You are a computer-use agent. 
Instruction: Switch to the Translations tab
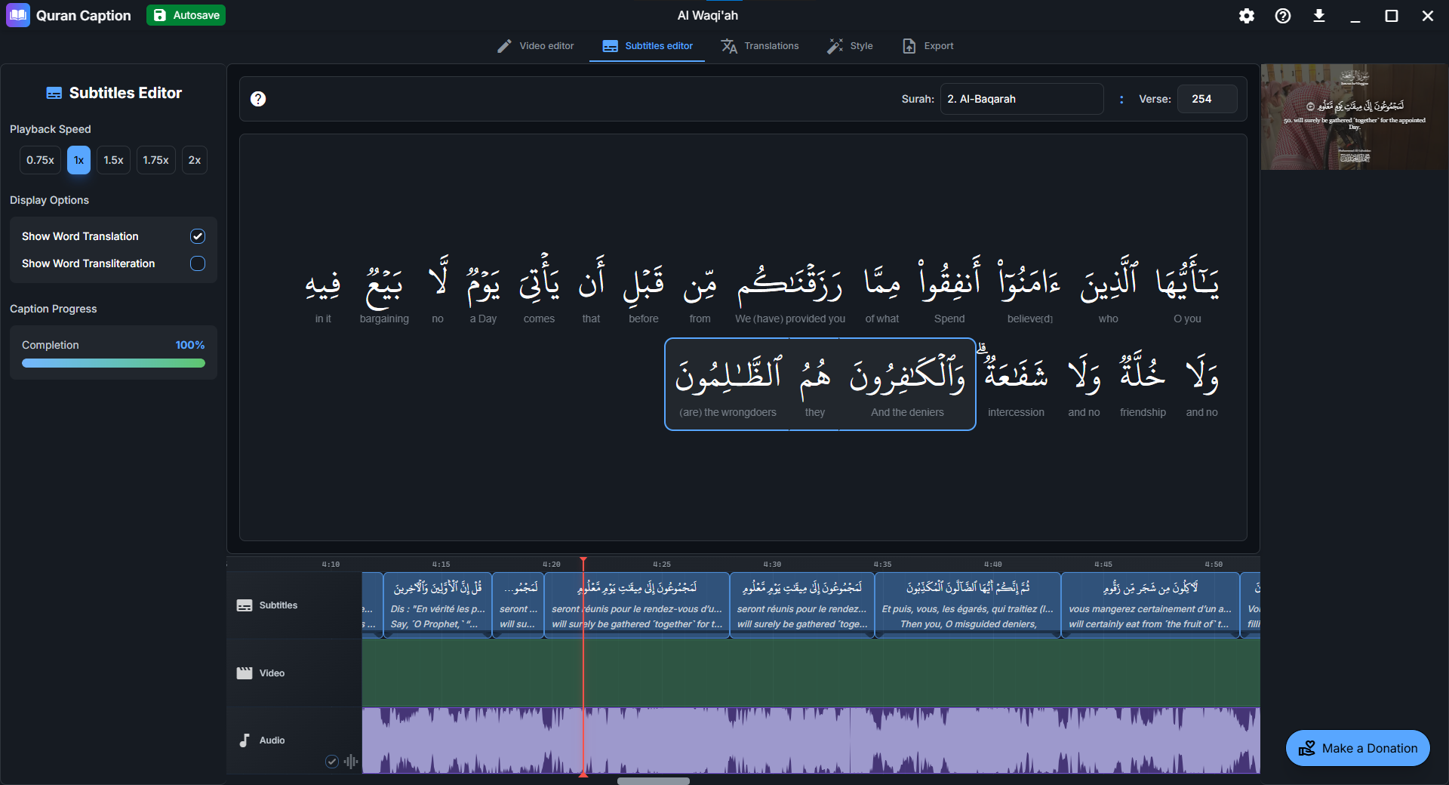coord(760,46)
